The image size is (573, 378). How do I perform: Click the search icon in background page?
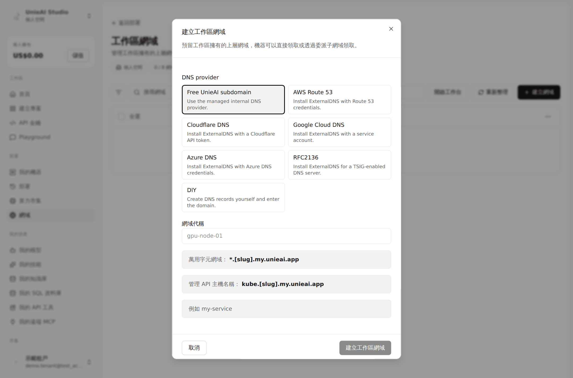pyautogui.click(x=137, y=92)
